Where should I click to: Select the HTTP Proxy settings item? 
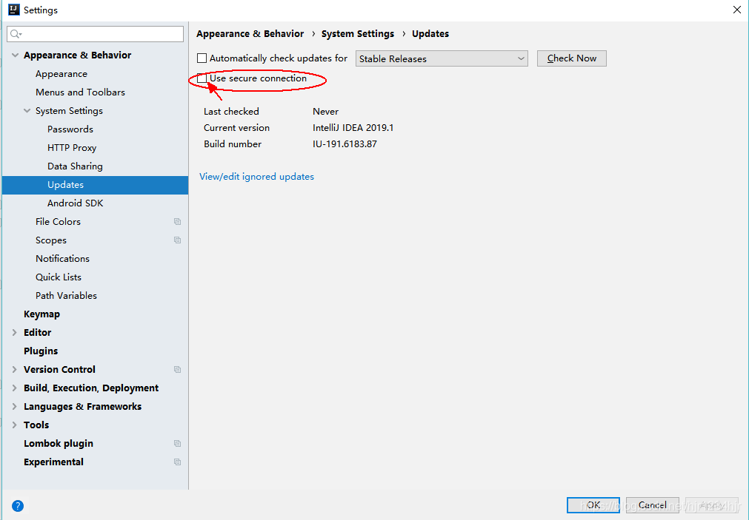(72, 148)
